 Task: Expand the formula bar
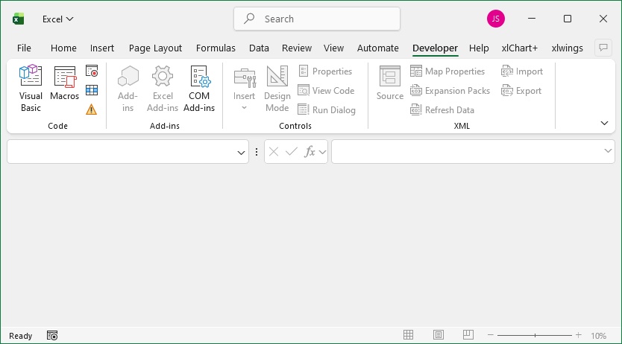click(x=608, y=150)
